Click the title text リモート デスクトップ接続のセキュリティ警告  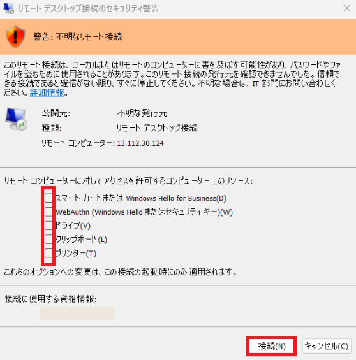pyautogui.click(x=88, y=8)
